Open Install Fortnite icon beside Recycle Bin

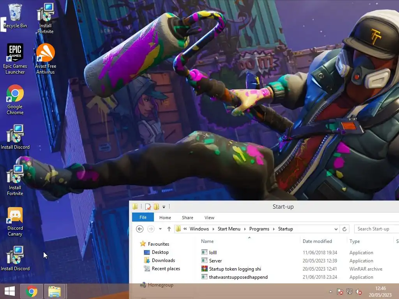pos(45,18)
